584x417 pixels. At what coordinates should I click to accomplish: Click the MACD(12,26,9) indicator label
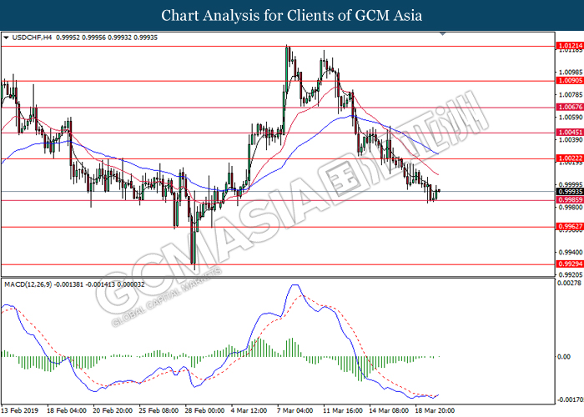point(28,285)
